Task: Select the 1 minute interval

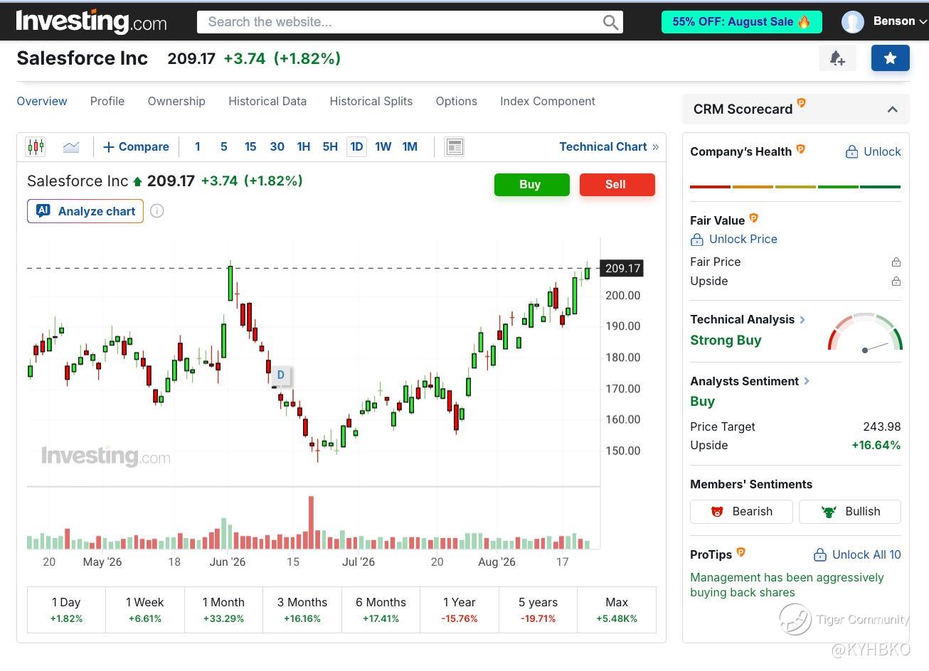Action: click(x=198, y=147)
